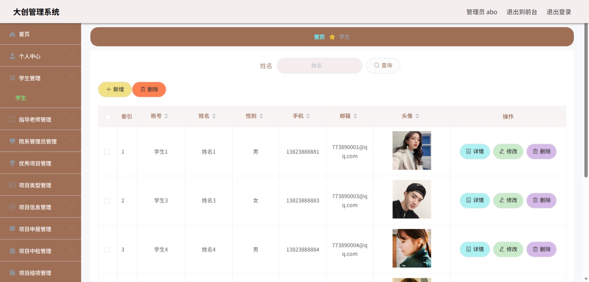The width and height of the screenshot is (589, 282).
Task: Click the yellow 新增 button
Action: 115,90
